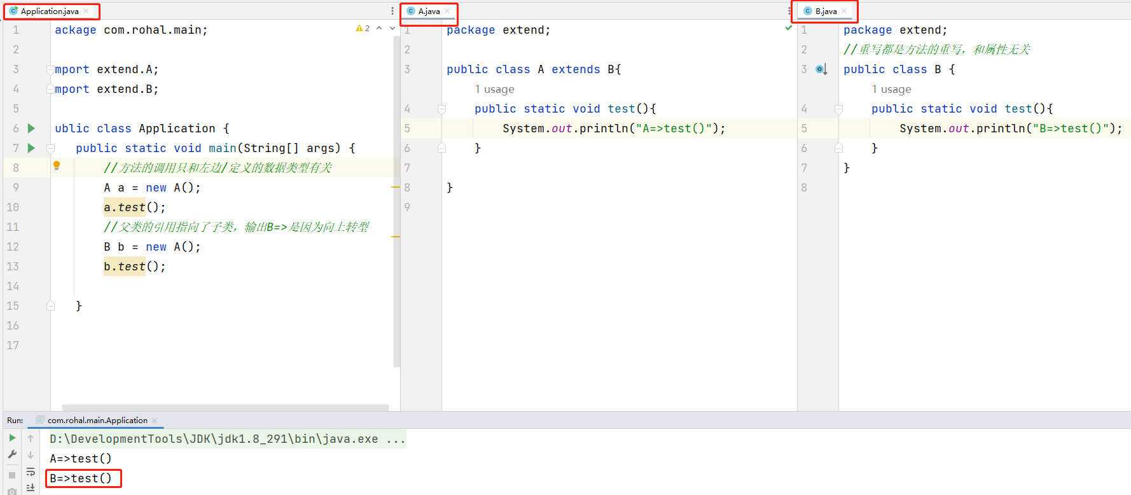Screen dimensions: 1131x495
Task: Toggle soft-wrap in the Run console
Action: 31,471
